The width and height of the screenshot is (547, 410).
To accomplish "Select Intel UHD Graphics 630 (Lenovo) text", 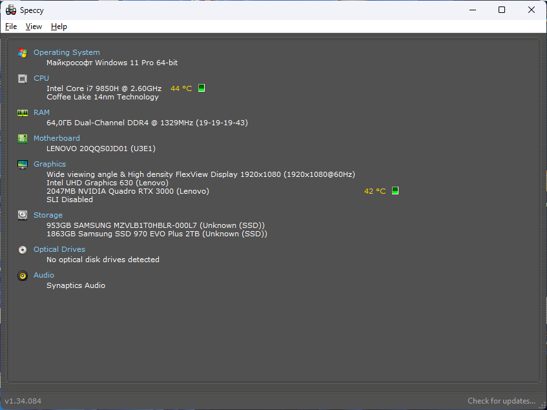I will click(x=107, y=183).
